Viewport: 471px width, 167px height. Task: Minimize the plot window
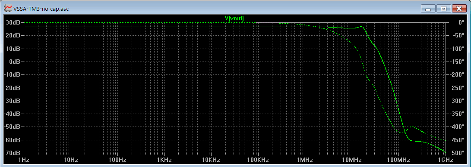click(x=428, y=9)
